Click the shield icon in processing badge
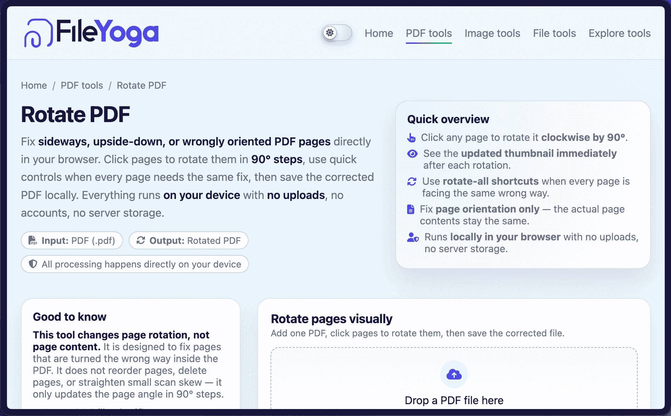This screenshot has height=416, width=671. 33,264
